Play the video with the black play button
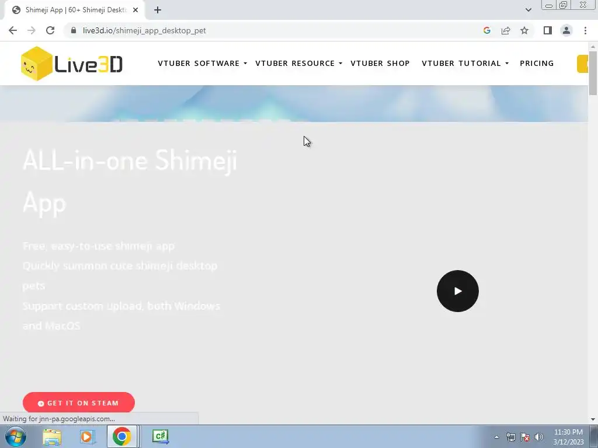 pyautogui.click(x=458, y=291)
